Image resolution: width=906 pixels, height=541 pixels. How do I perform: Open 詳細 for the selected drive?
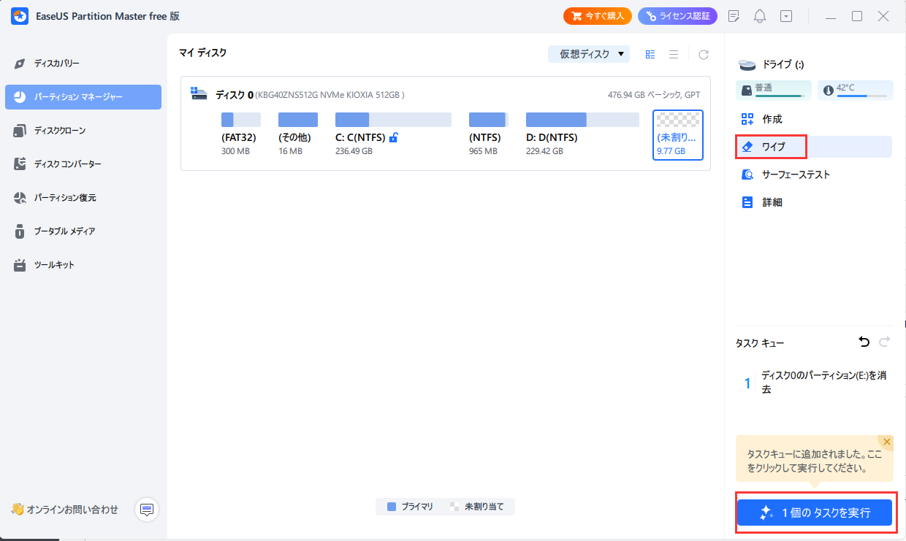point(814,202)
